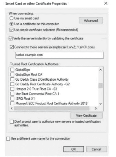The width and height of the screenshot is (116, 157).
Task: Click the list scroll up arrow
Action: [x=101, y=70]
